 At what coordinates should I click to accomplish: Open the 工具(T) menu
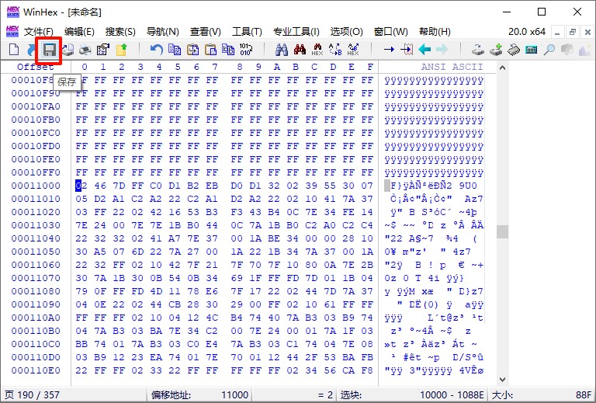pyautogui.click(x=247, y=32)
